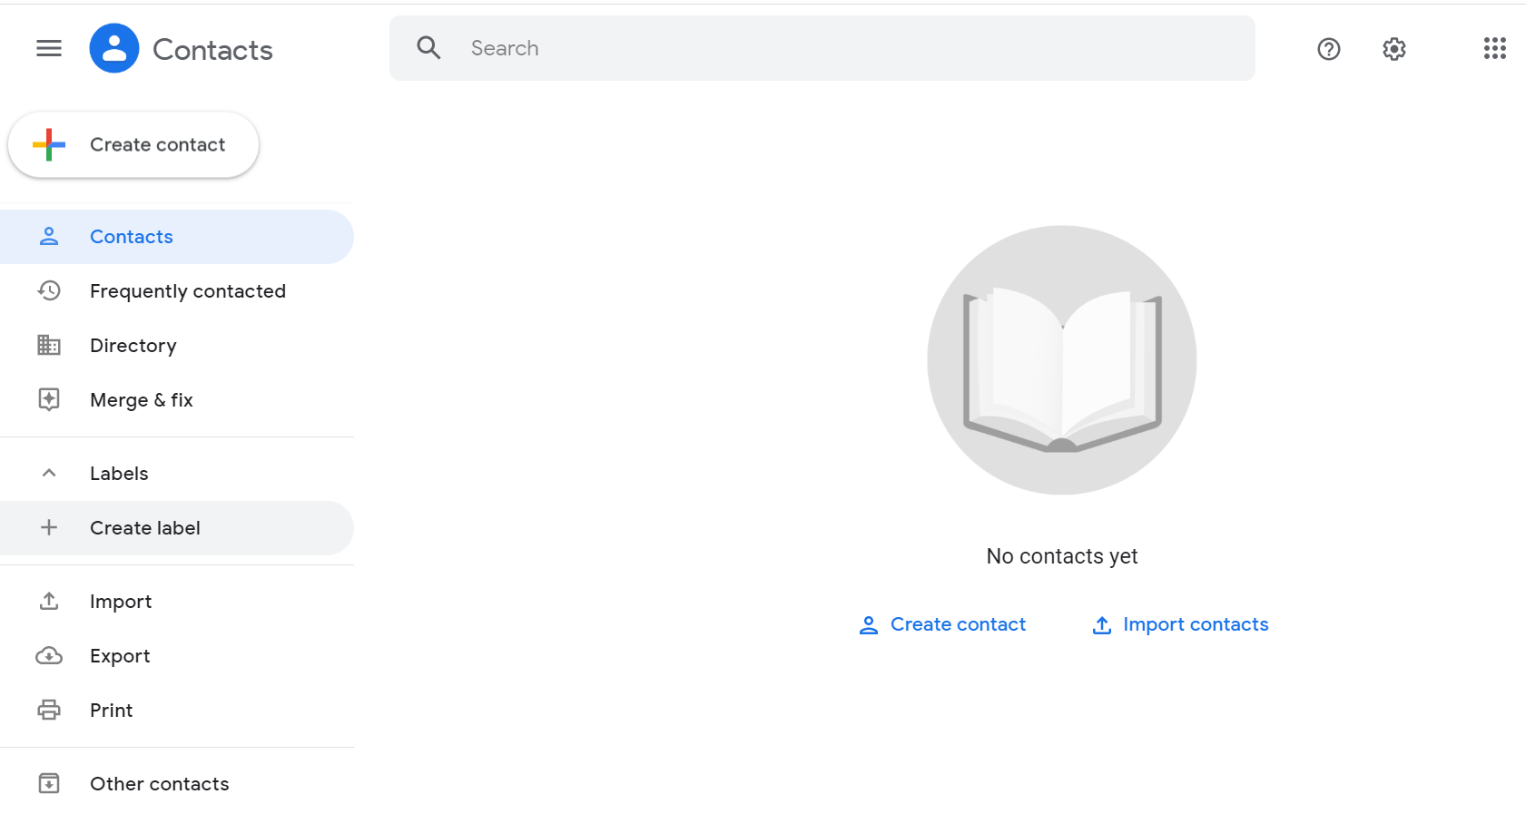Open Settings gear icon
1526x814 pixels.
pyautogui.click(x=1393, y=49)
